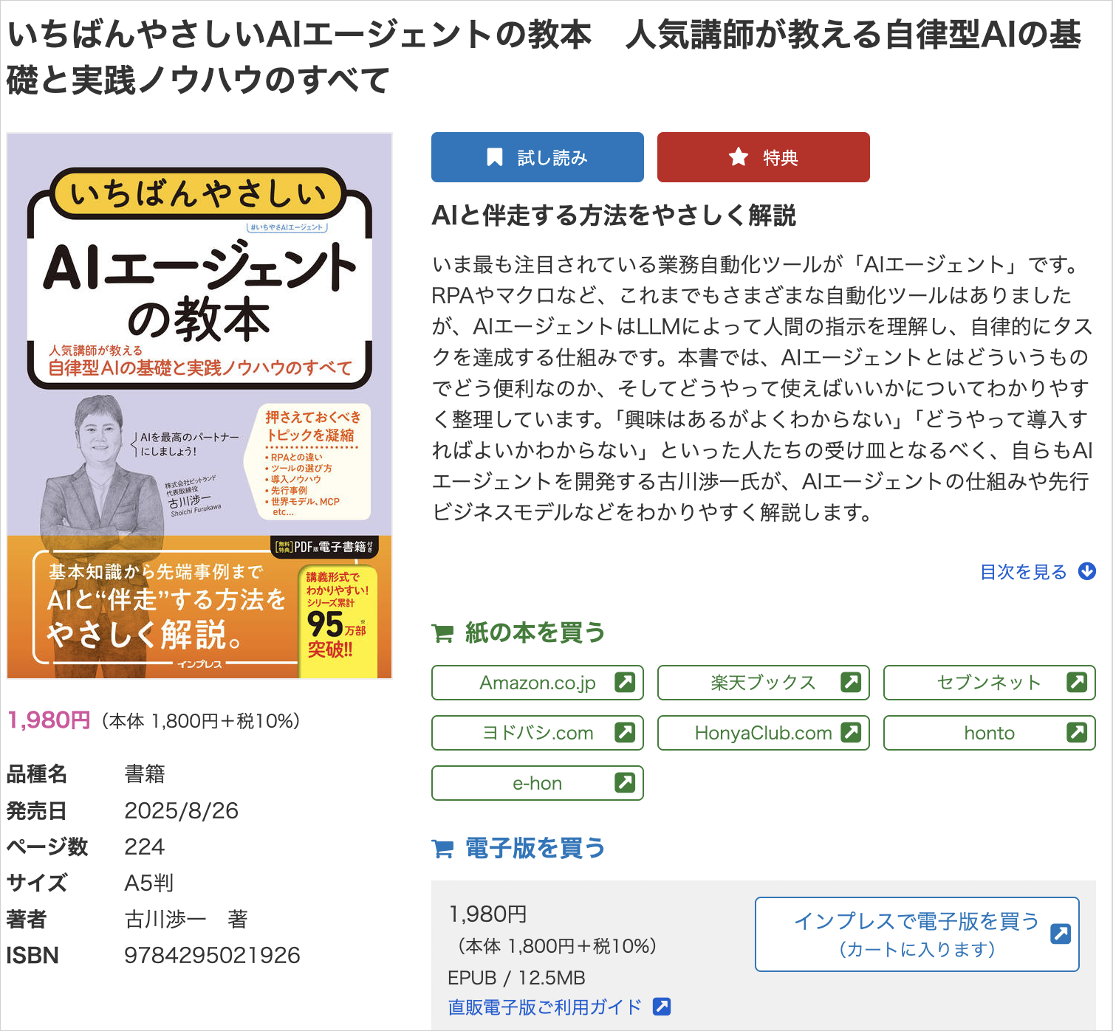Open HonyaClub.com store link
This screenshot has height=1031, width=1113.
763,733
